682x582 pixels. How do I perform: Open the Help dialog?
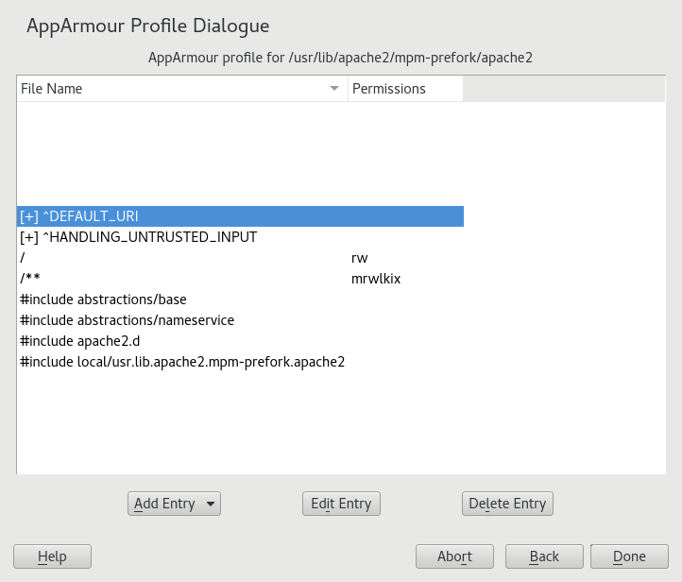click(52, 556)
